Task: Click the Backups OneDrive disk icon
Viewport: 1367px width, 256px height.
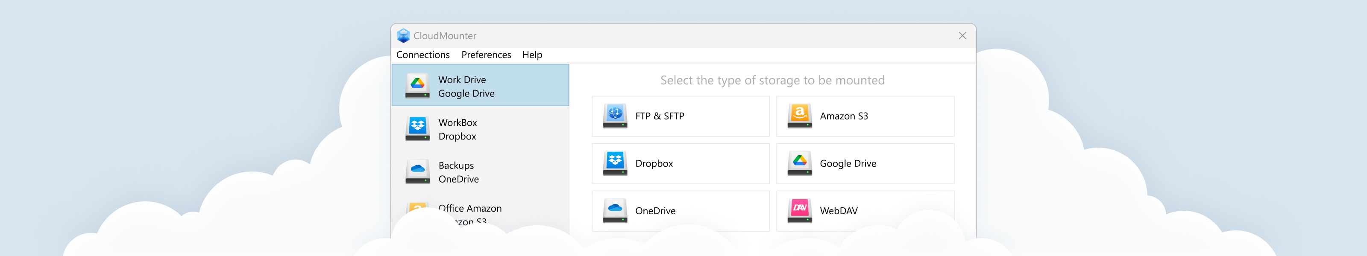Action: point(418,172)
